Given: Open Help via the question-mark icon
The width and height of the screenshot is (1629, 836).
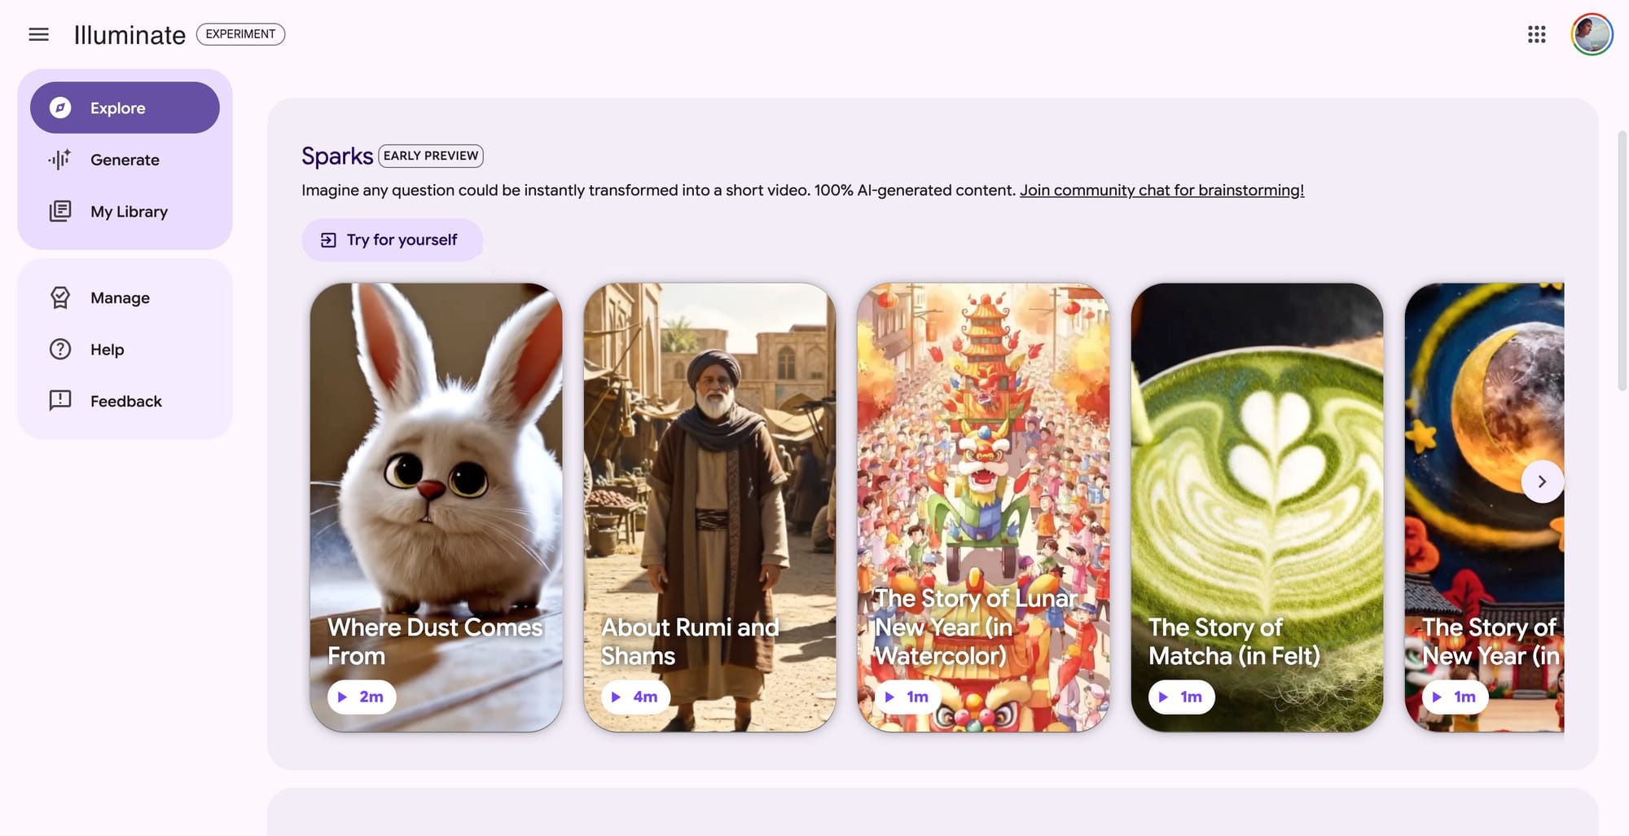Looking at the screenshot, I should click(60, 349).
